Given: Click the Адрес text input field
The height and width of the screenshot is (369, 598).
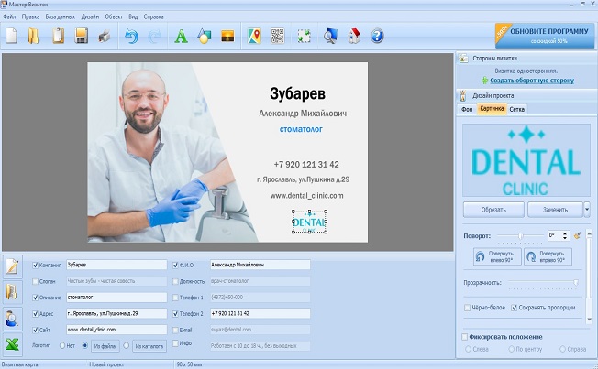Looking at the screenshot, I should tap(116, 313).
